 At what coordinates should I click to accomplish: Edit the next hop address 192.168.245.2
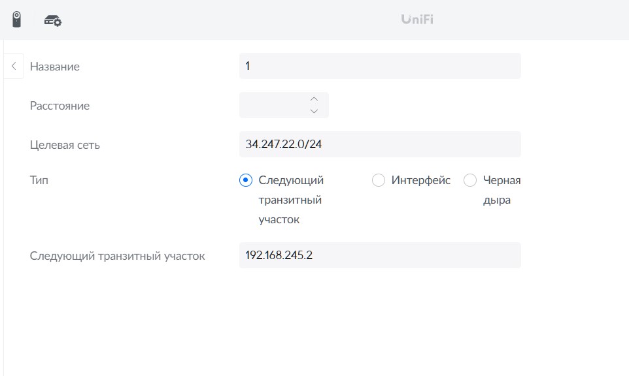380,255
